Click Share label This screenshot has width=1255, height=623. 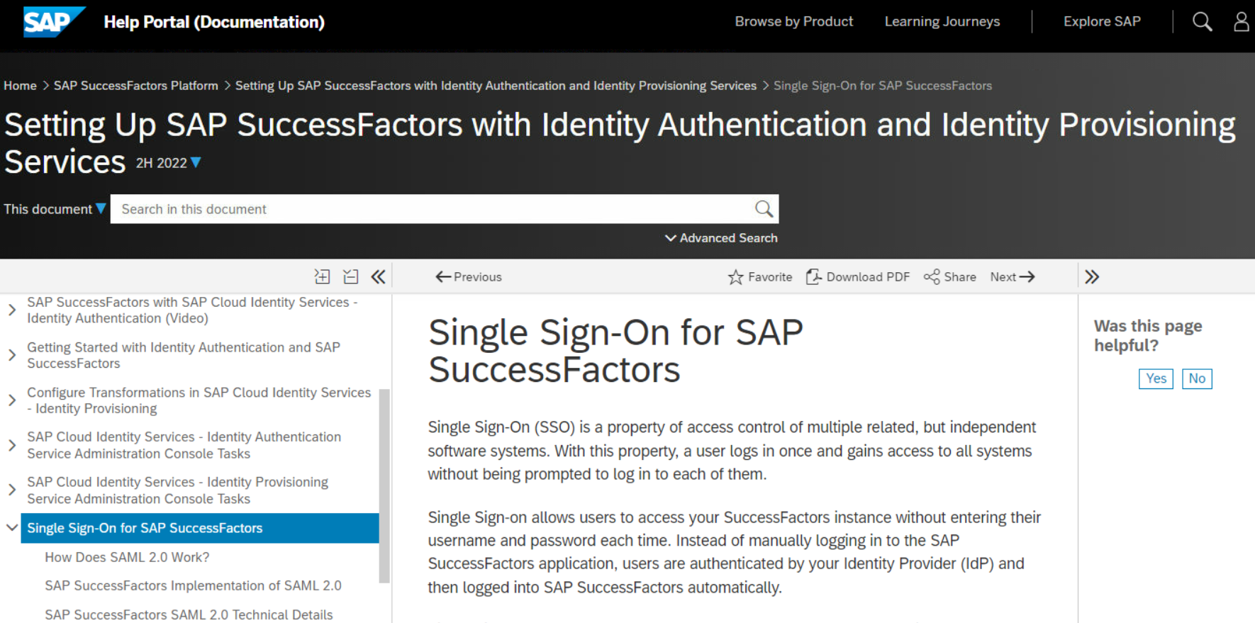(x=960, y=277)
